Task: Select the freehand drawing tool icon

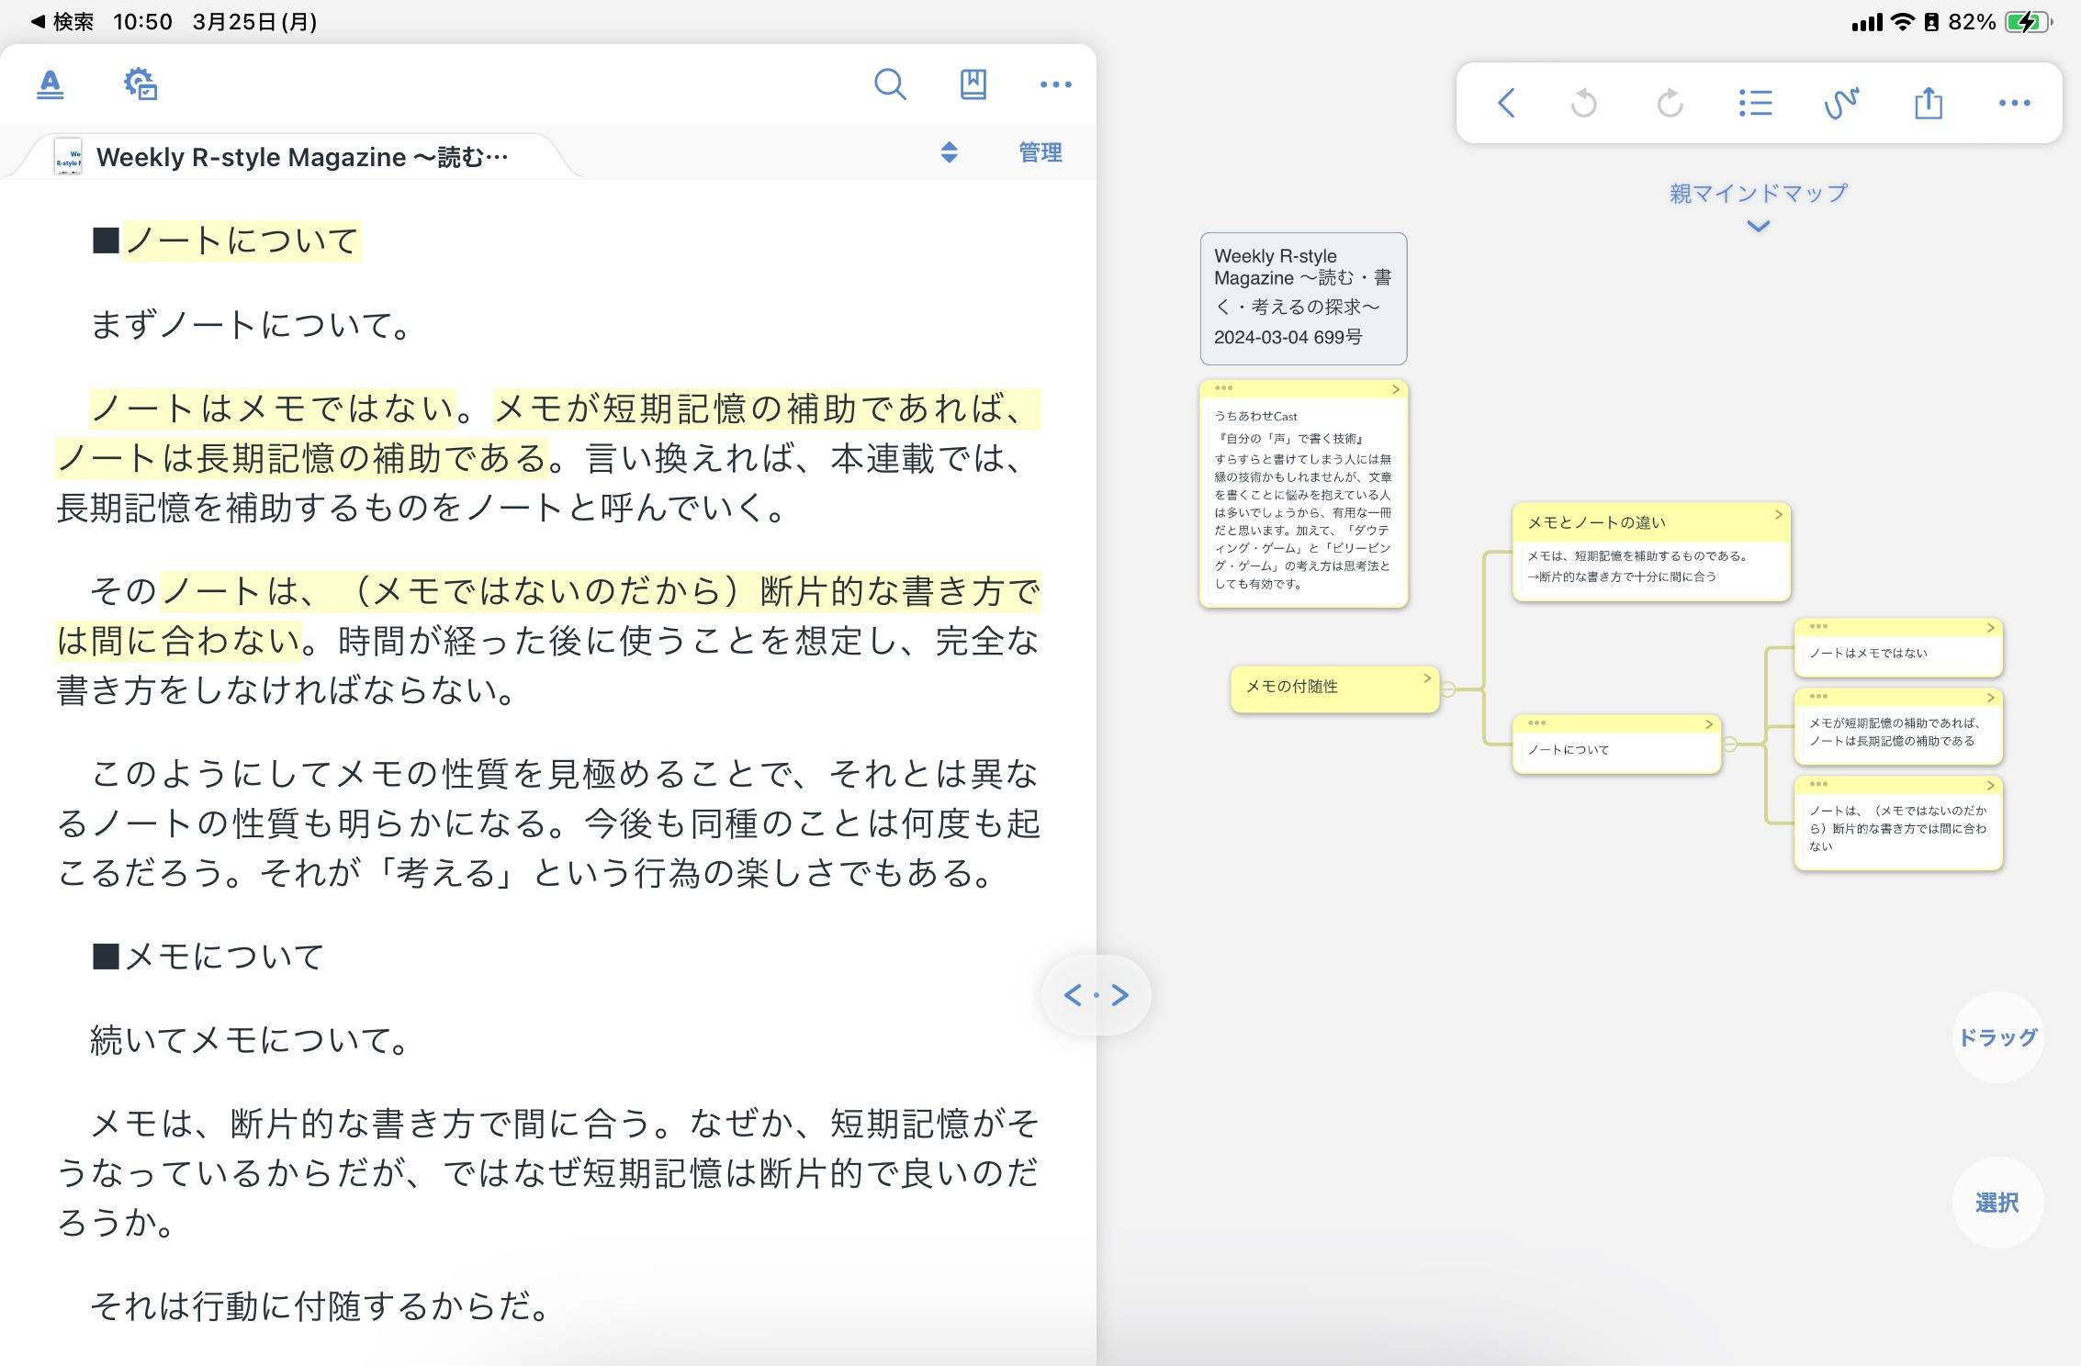Action: click(1841, 104)
